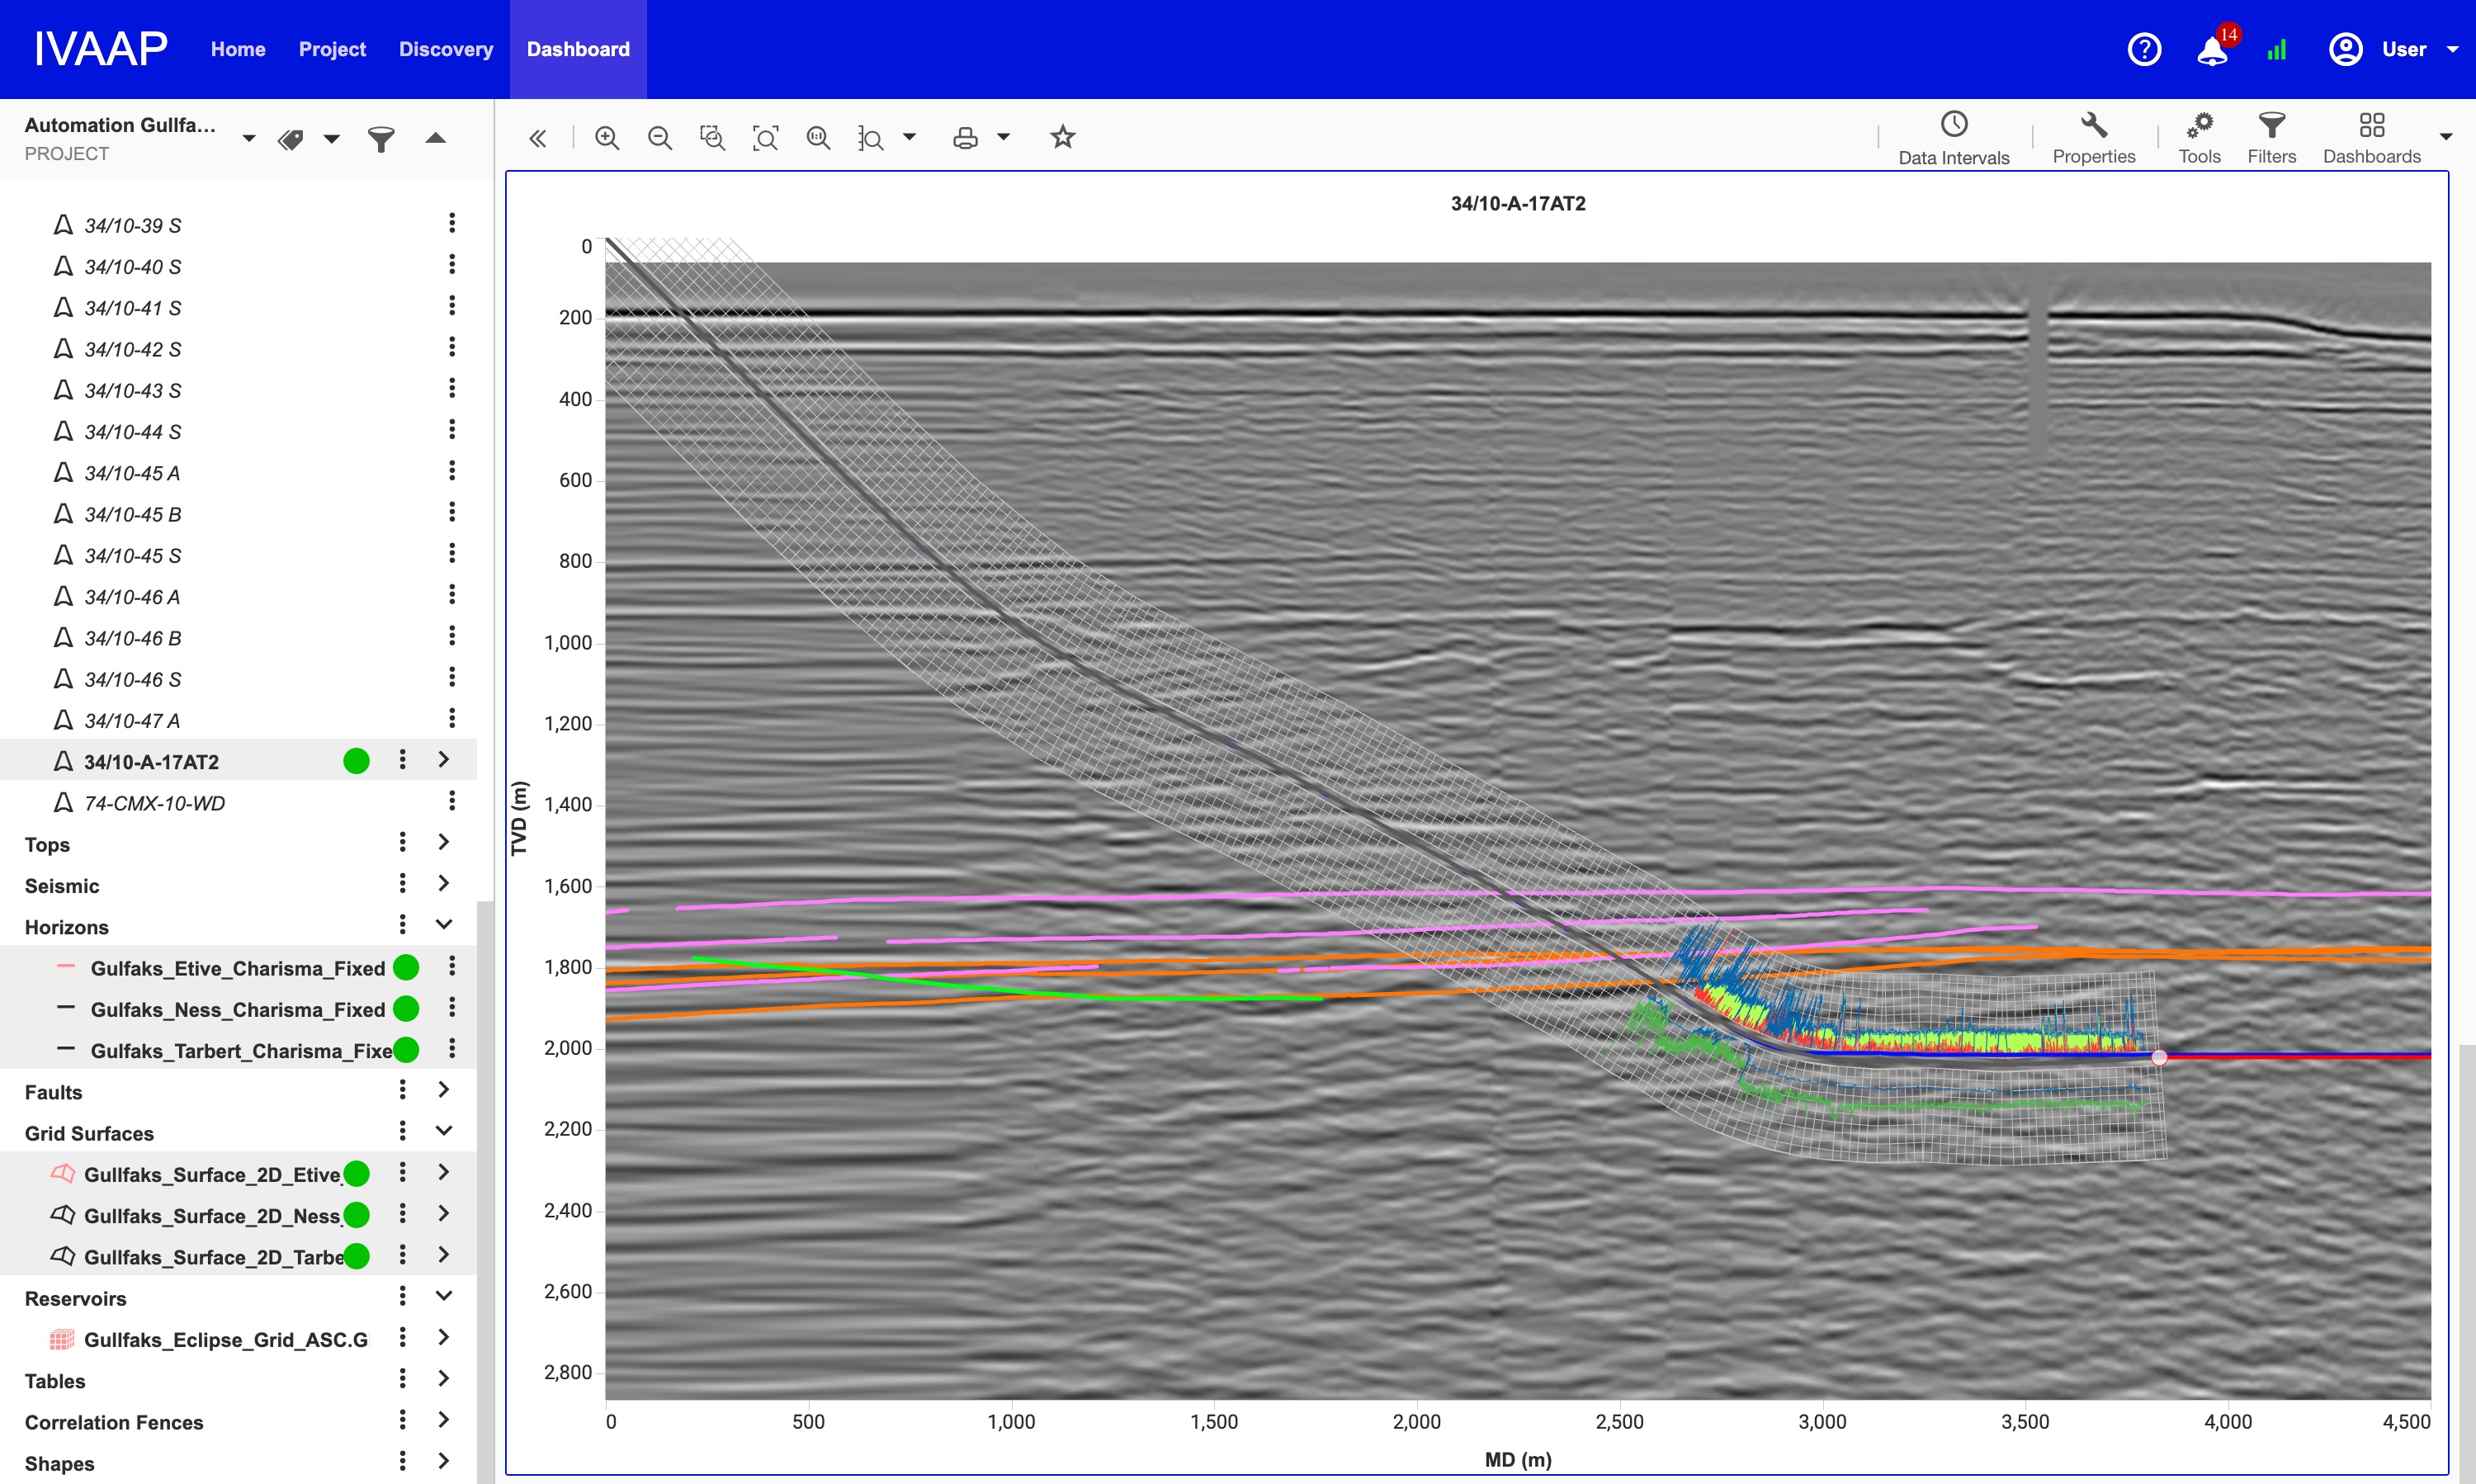Go to the Project tab

point(332,49)
